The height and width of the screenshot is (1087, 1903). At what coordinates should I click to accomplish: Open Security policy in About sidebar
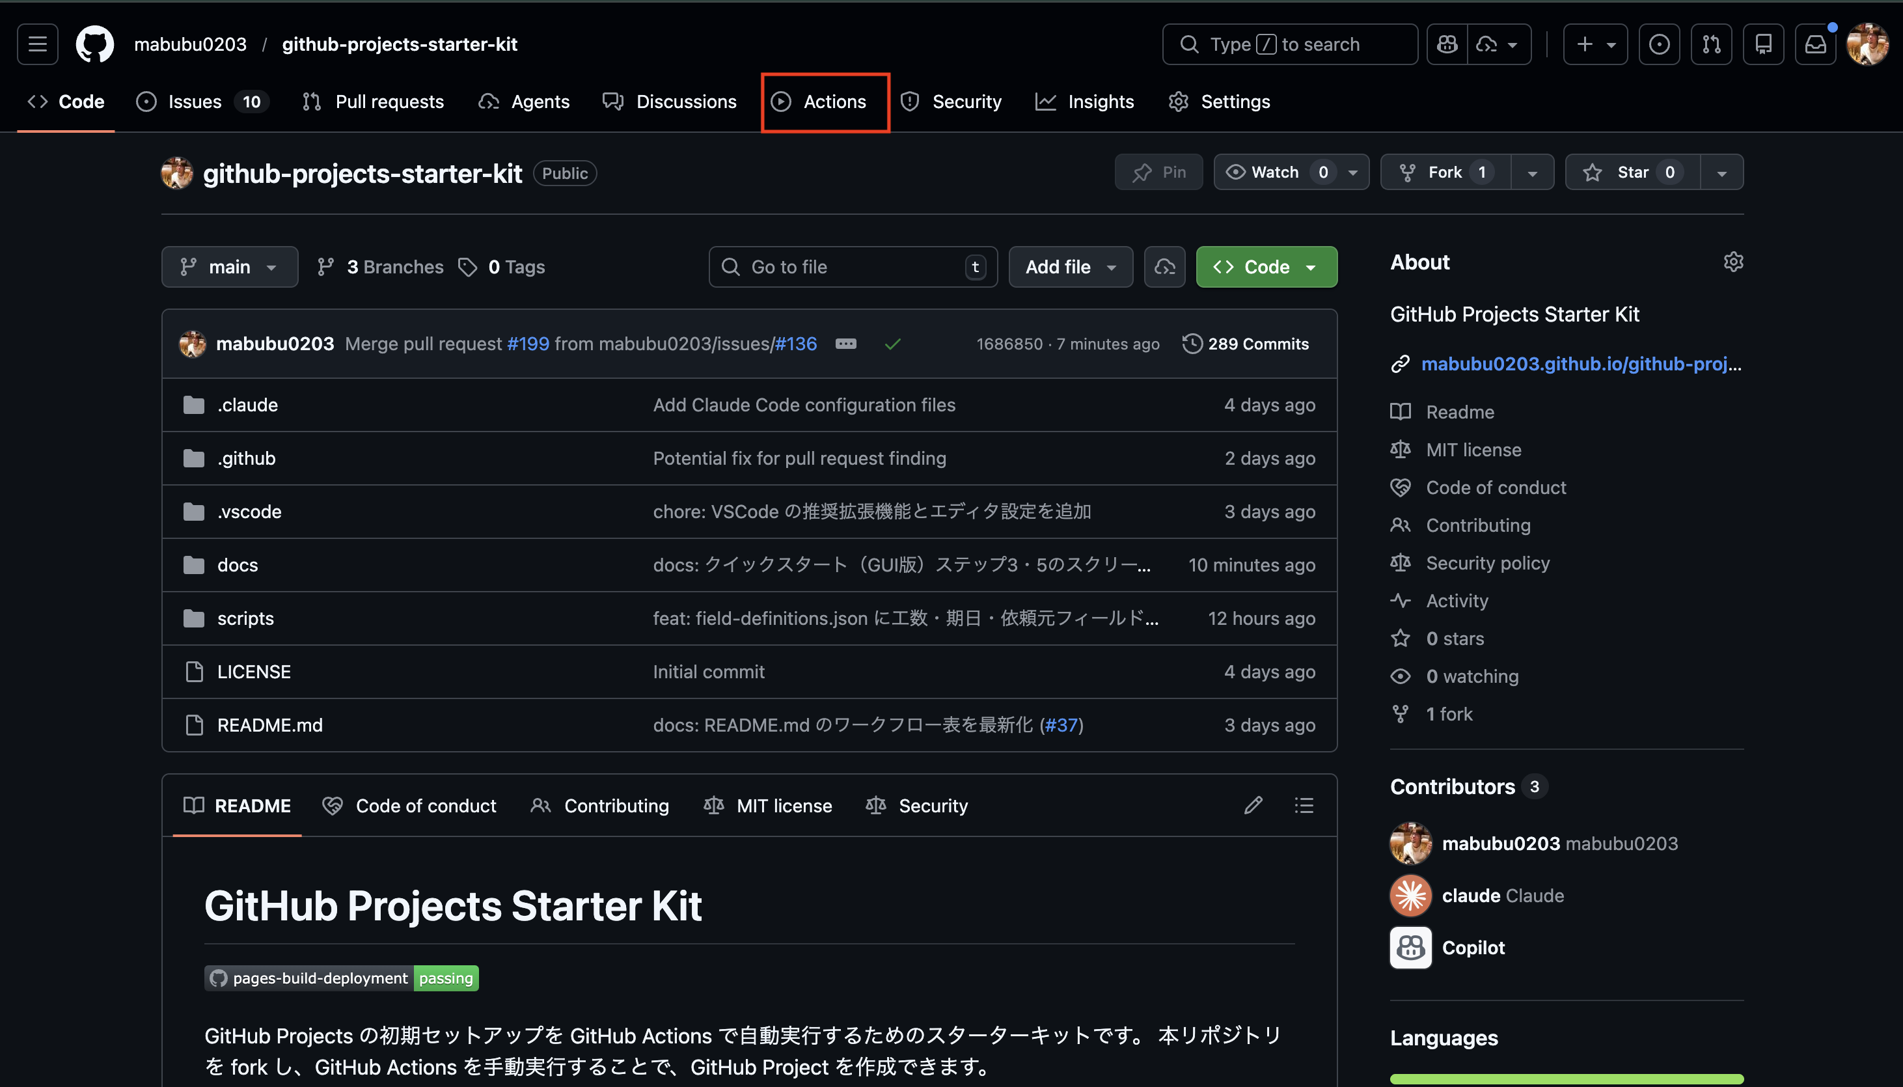(x=1470, y=562)
